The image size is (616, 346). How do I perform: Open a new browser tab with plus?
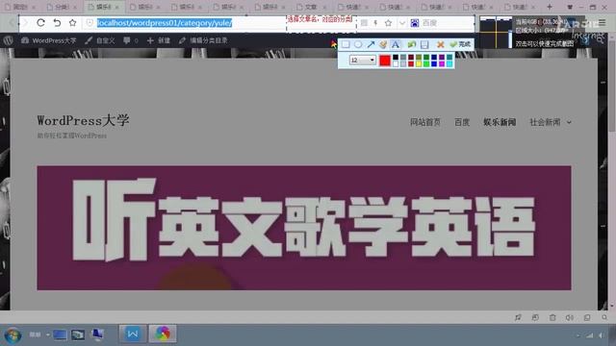pyautogui.click(x=550, y=7)
